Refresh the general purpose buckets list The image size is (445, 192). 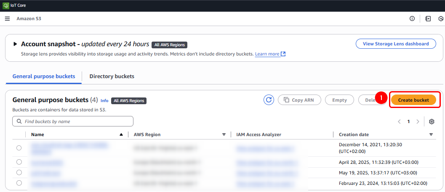click(269, 100)
